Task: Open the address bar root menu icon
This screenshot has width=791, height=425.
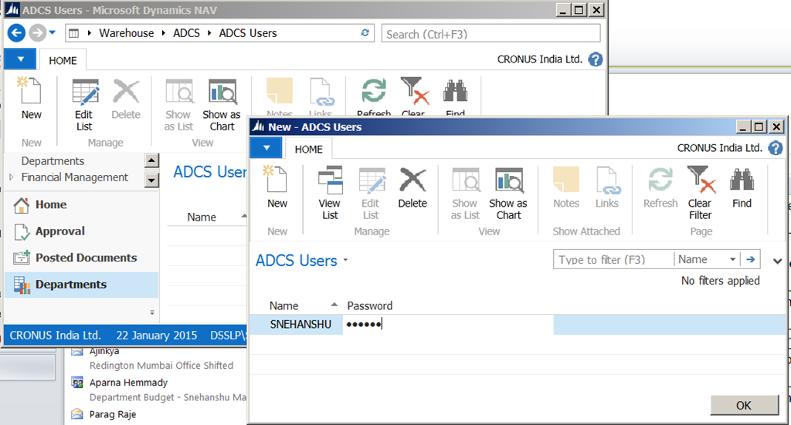Action: coord(73,33)
